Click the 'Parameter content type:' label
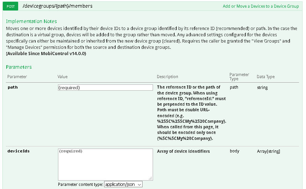 [x=80, y=184]
